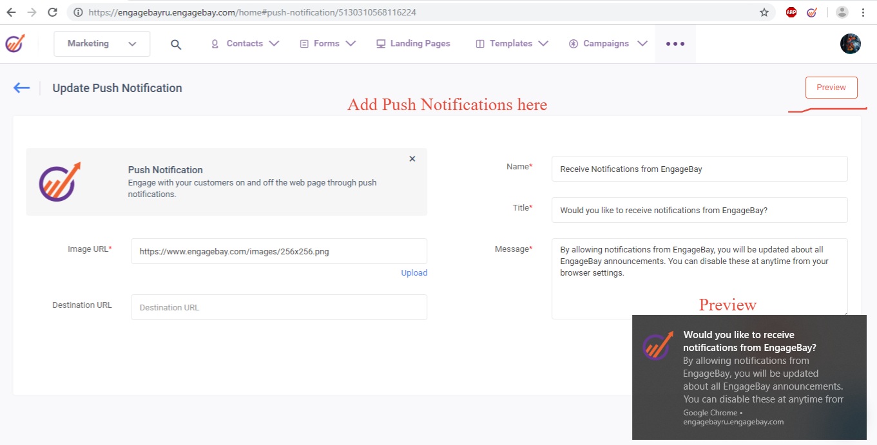Close the Push Notification info banner
The width and height of the screenshot is (877, 445).
tap(412, 159)
